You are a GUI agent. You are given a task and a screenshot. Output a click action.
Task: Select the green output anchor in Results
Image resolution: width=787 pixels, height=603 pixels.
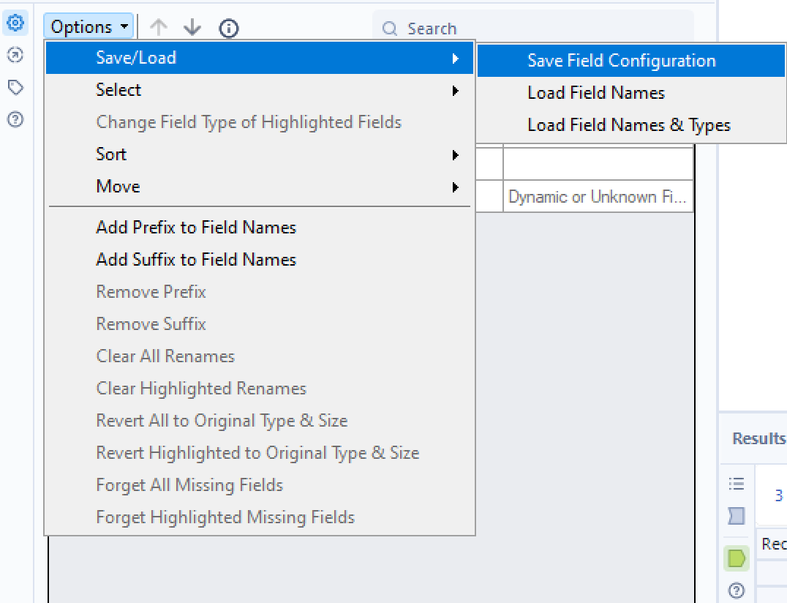pos(736,558)
